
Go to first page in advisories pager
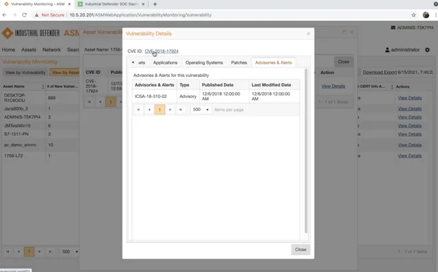point(138,110)
